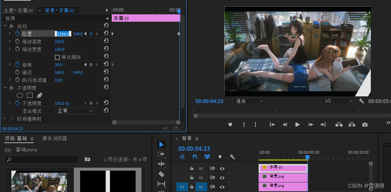Add a keyframe on the 不透明度 row
Screen dimensions: 391x192
[91, 103]
